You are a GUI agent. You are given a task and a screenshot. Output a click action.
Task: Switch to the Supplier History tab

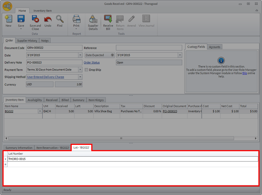27,40
